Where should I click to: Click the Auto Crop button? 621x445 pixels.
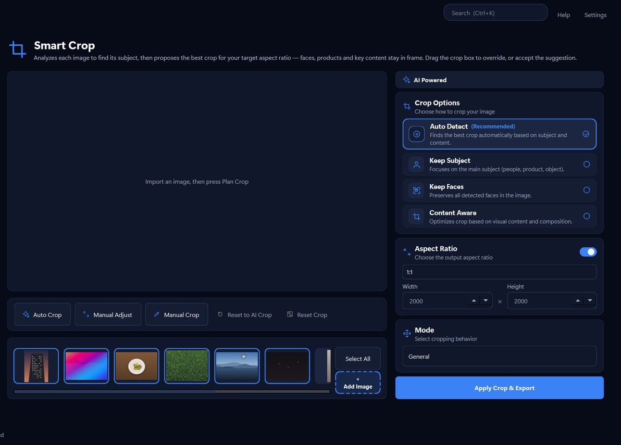(43, 314)
